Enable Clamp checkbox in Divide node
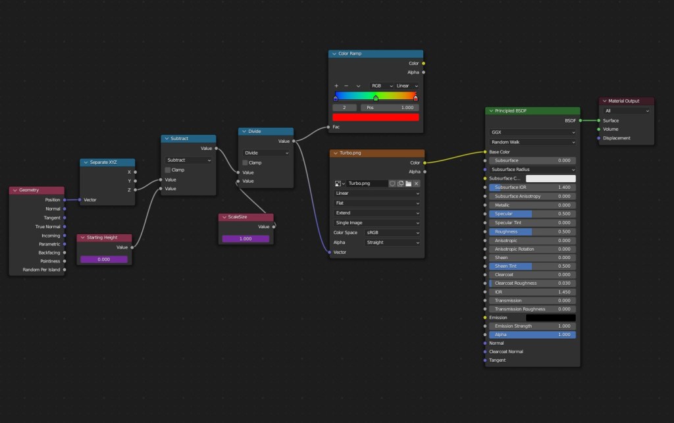This screenshot has height=423, width=674. (245, 162)
